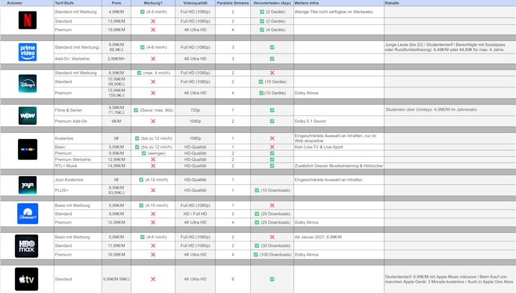
Task: Click green check beside (4-10 min/h)
Action: (141, 205)
